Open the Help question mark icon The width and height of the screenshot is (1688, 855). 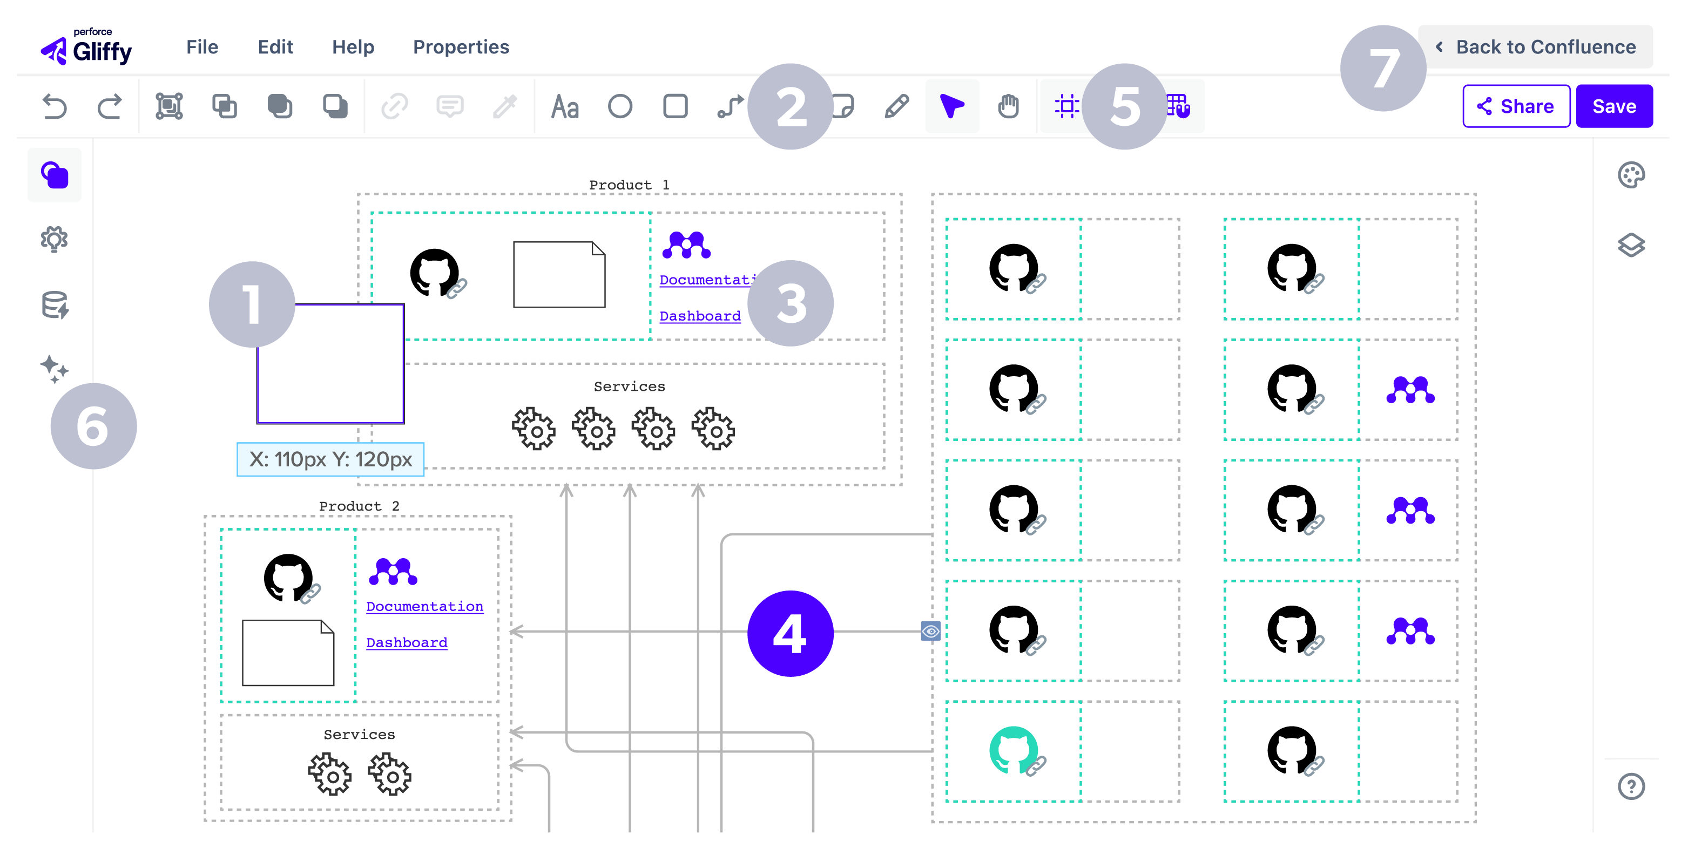pos(1631,786)
